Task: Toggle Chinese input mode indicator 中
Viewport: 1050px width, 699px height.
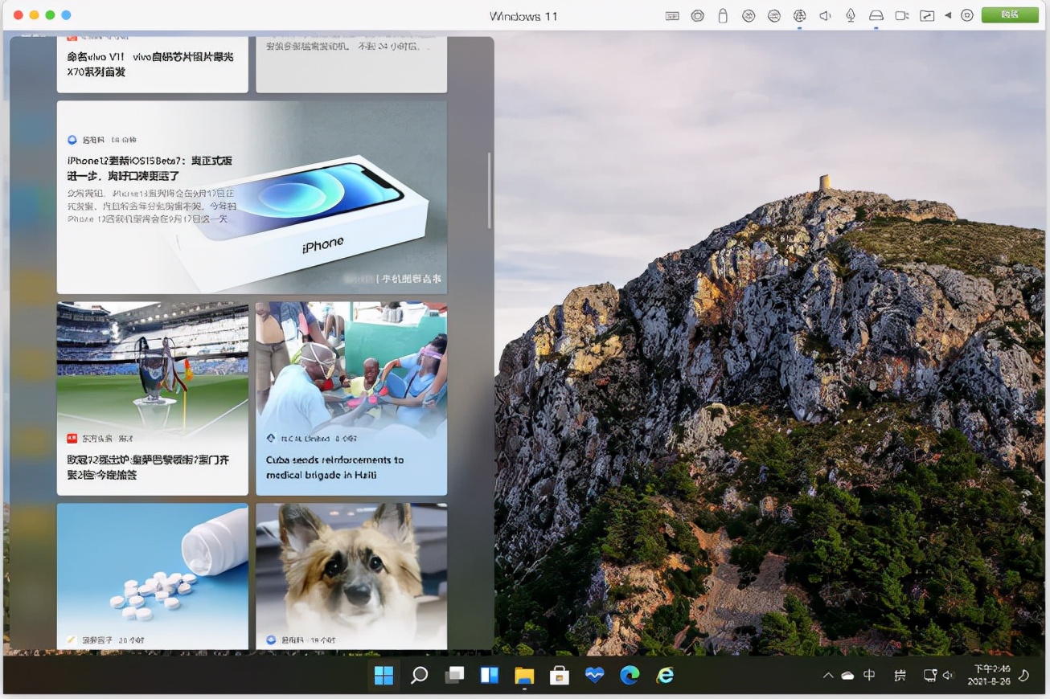Action: point(869,676)
